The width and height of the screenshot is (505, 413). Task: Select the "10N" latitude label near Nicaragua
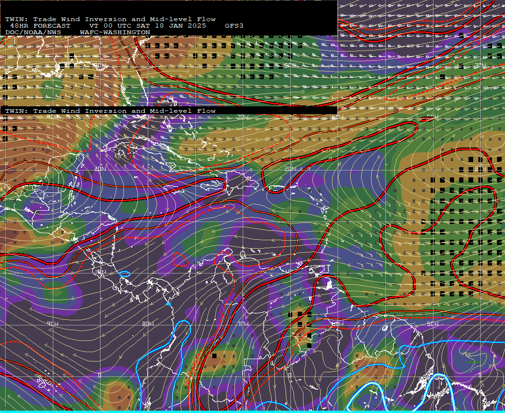(x=100, y=272)
